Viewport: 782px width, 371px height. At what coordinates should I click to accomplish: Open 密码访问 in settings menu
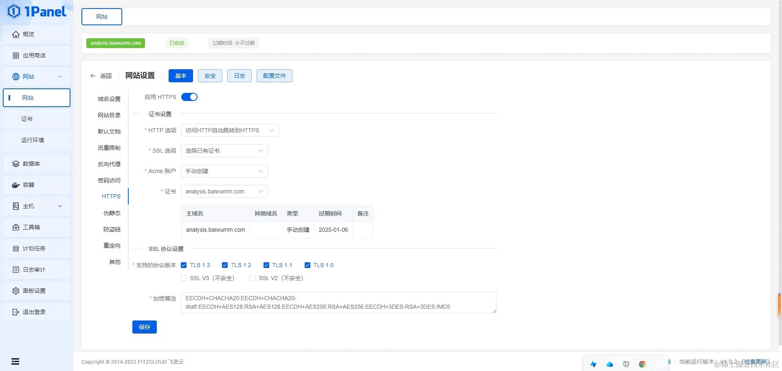[x=109, y=180]
